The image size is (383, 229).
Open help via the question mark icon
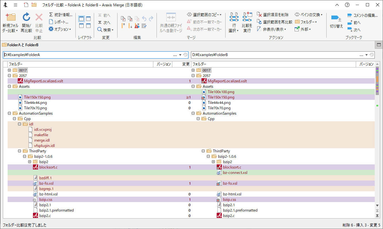347,5
